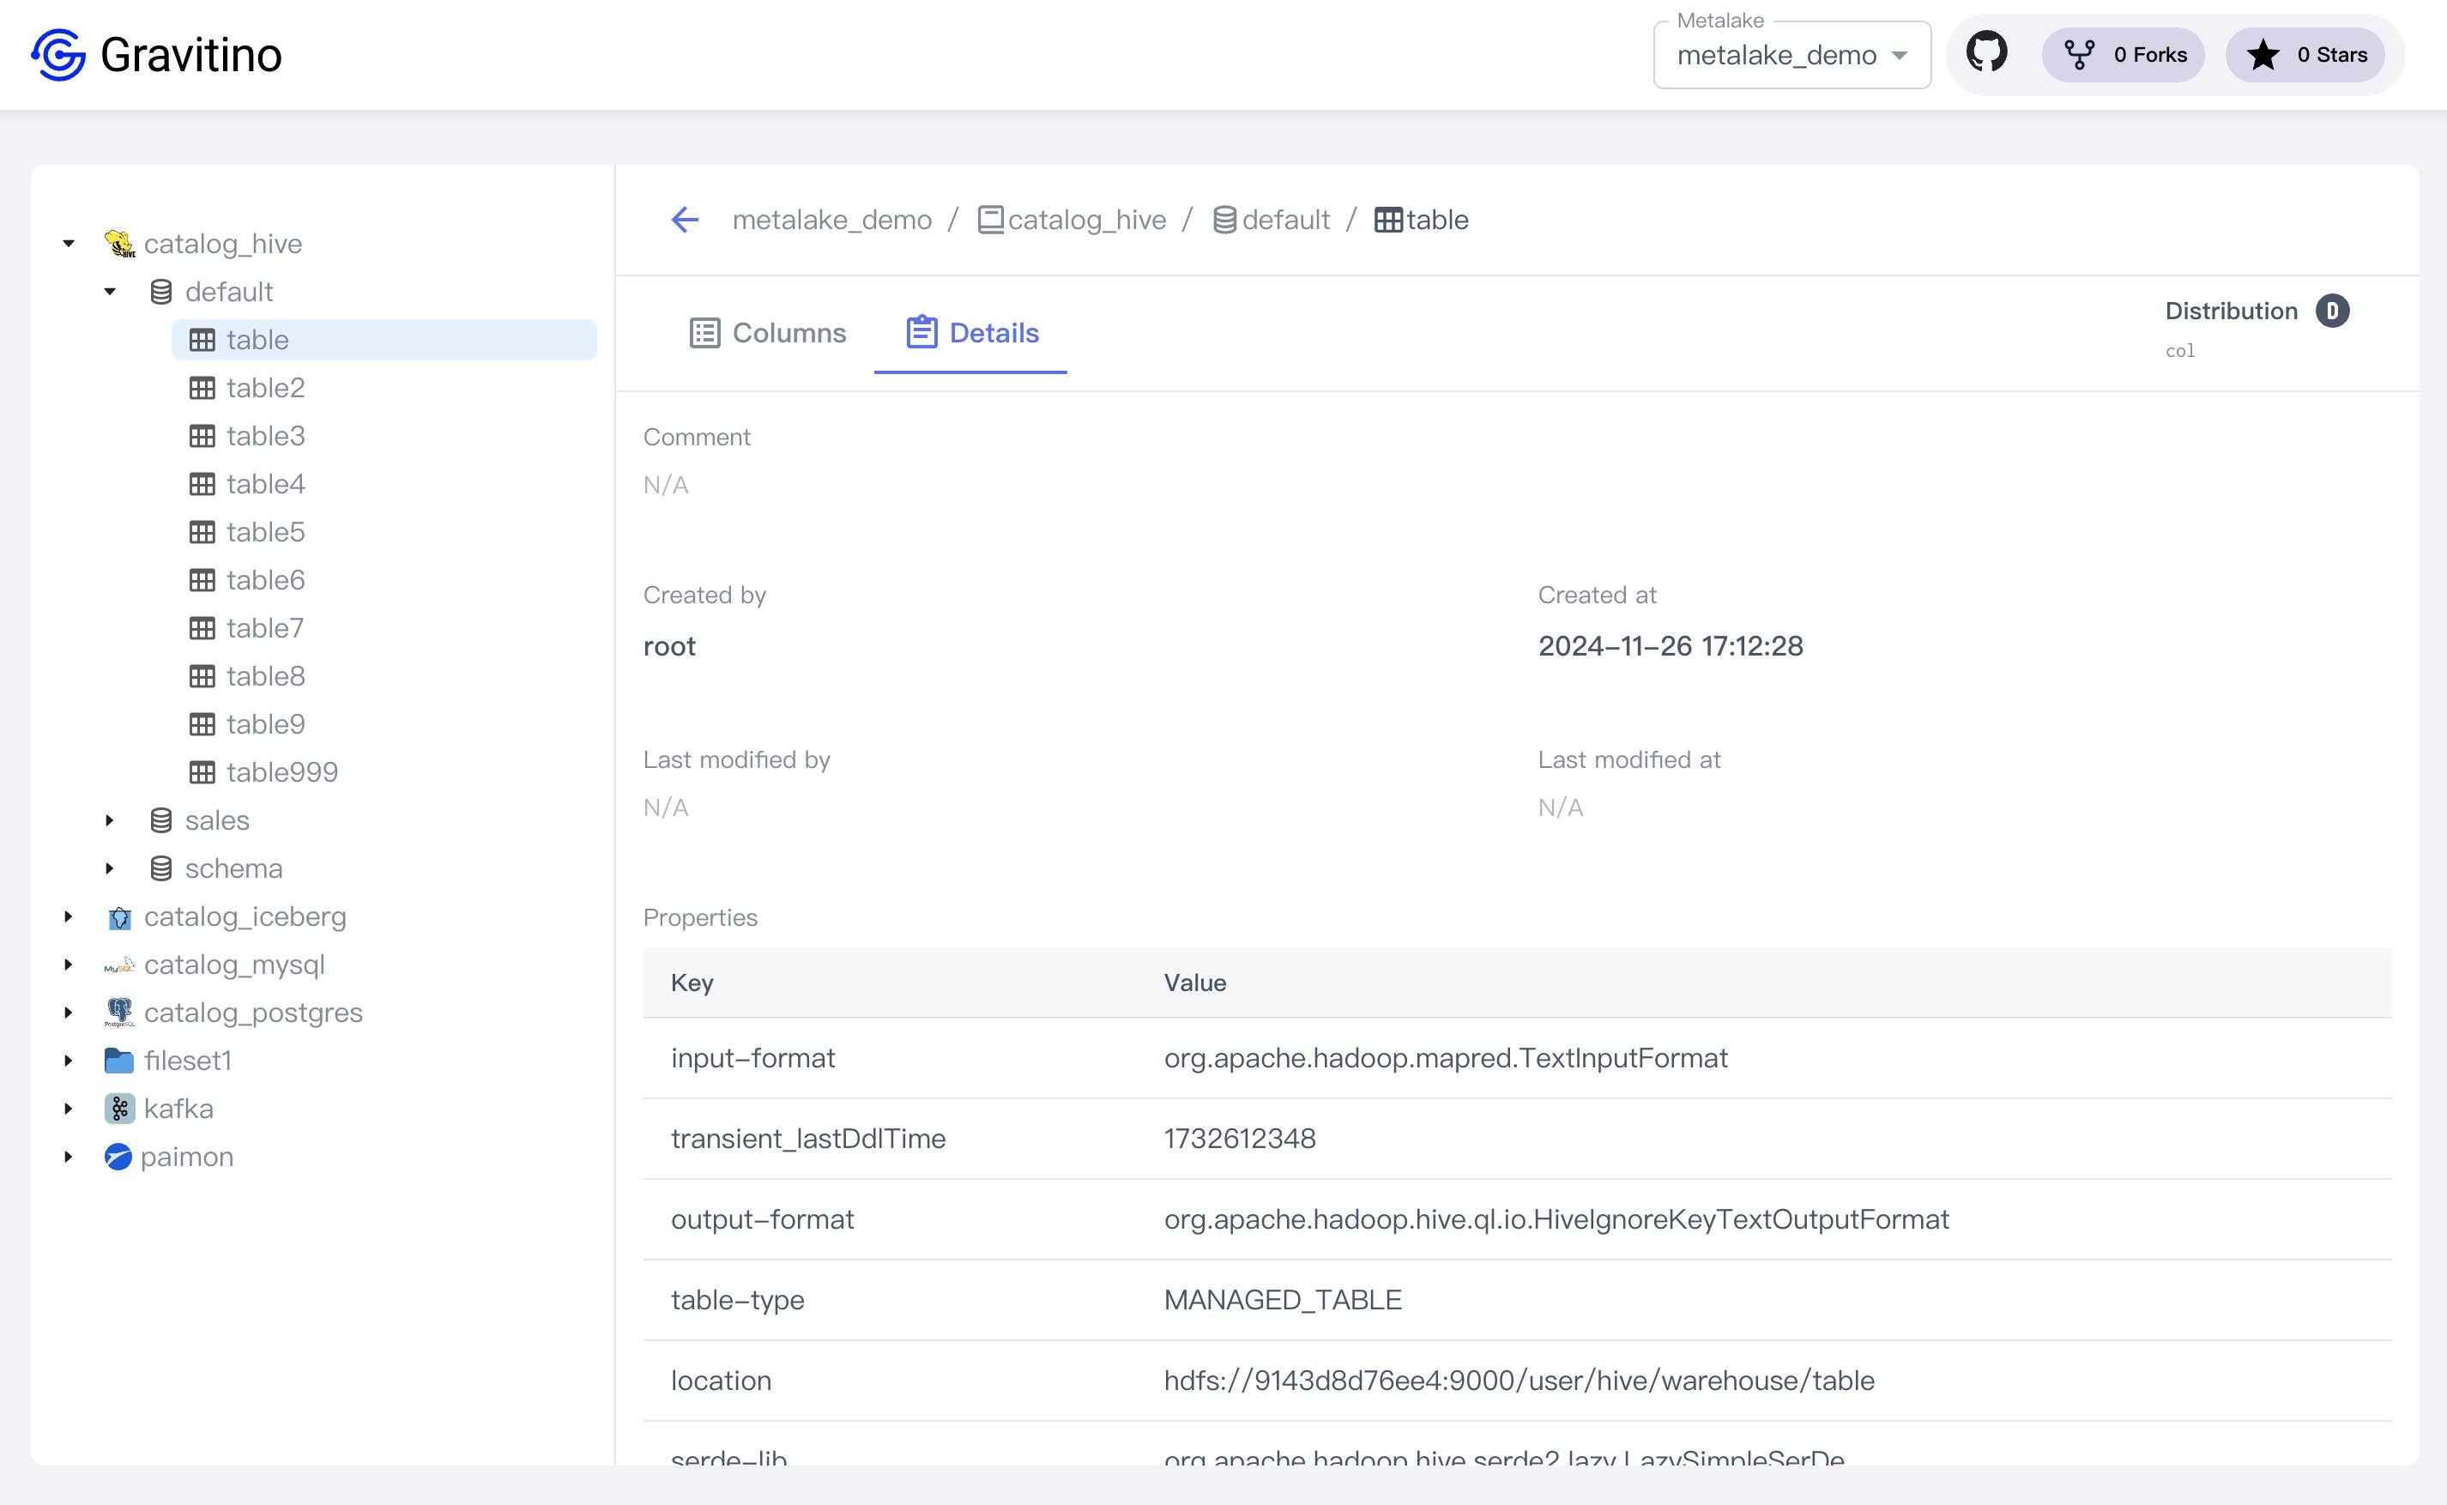
Task: Go to catalog_hive in breadcrumb
Action: click(x=1085, y=220)
